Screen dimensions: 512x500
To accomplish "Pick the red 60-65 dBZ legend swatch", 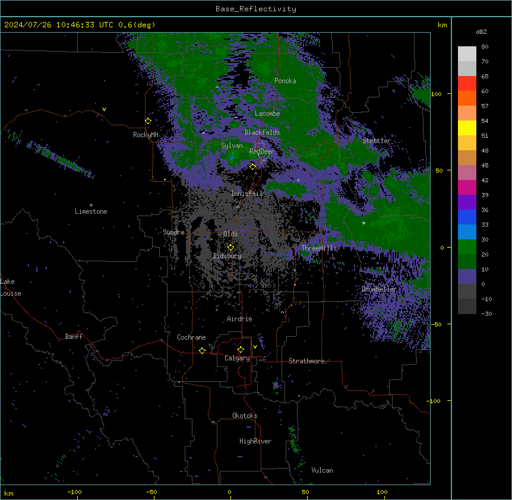I will click(467, 84).
